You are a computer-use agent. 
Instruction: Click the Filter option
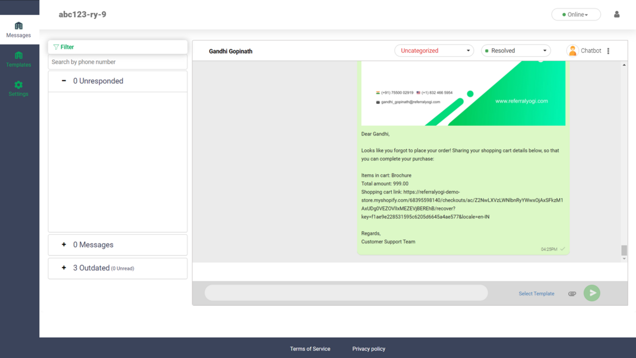click(63, 47)
